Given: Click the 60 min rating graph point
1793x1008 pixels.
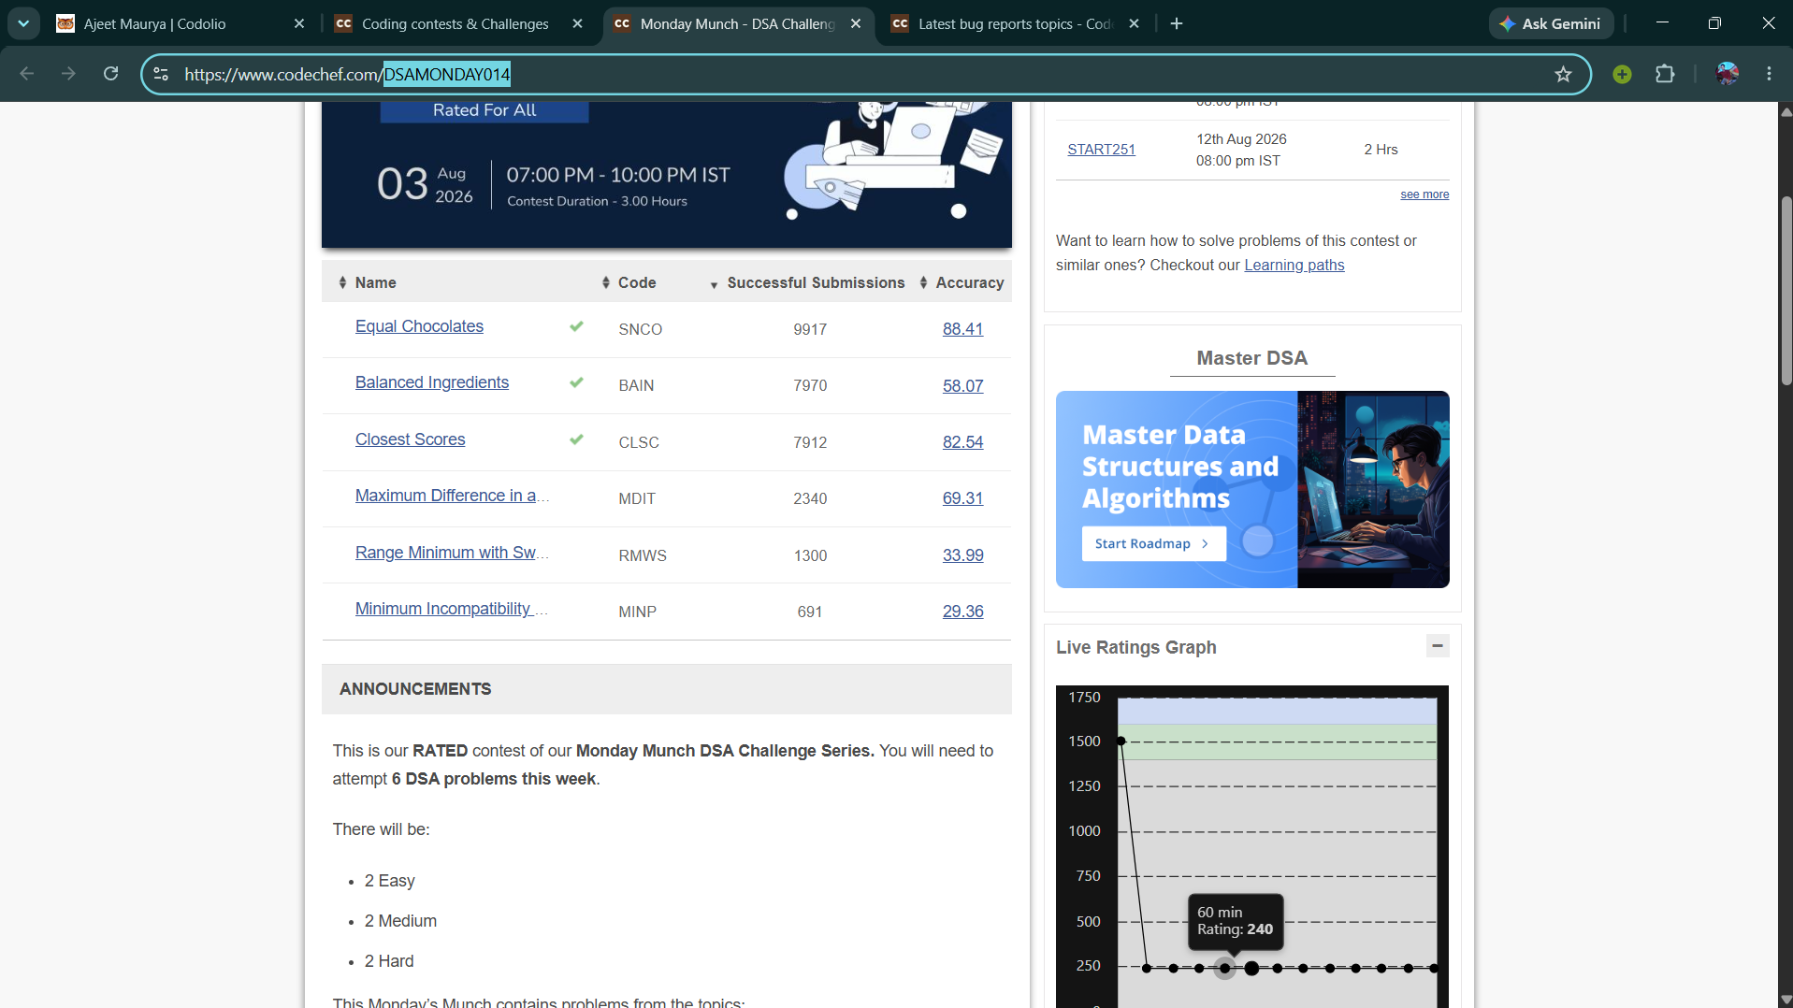Looking at the screenshot, I should coord(1225,969).
